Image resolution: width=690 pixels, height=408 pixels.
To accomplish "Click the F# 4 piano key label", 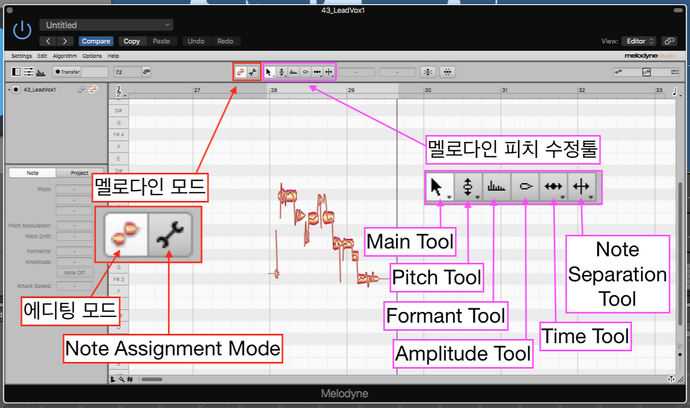I will coord(119,134).
